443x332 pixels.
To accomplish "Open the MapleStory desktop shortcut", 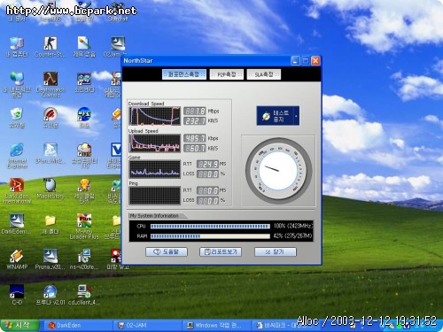I will (x=51, y=189).
